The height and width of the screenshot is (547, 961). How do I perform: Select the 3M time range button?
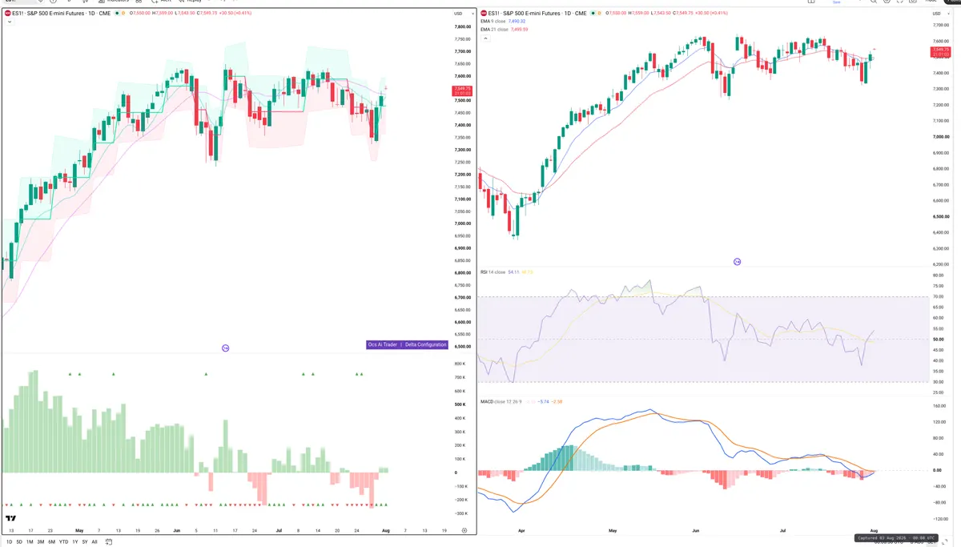click(41, 541)
